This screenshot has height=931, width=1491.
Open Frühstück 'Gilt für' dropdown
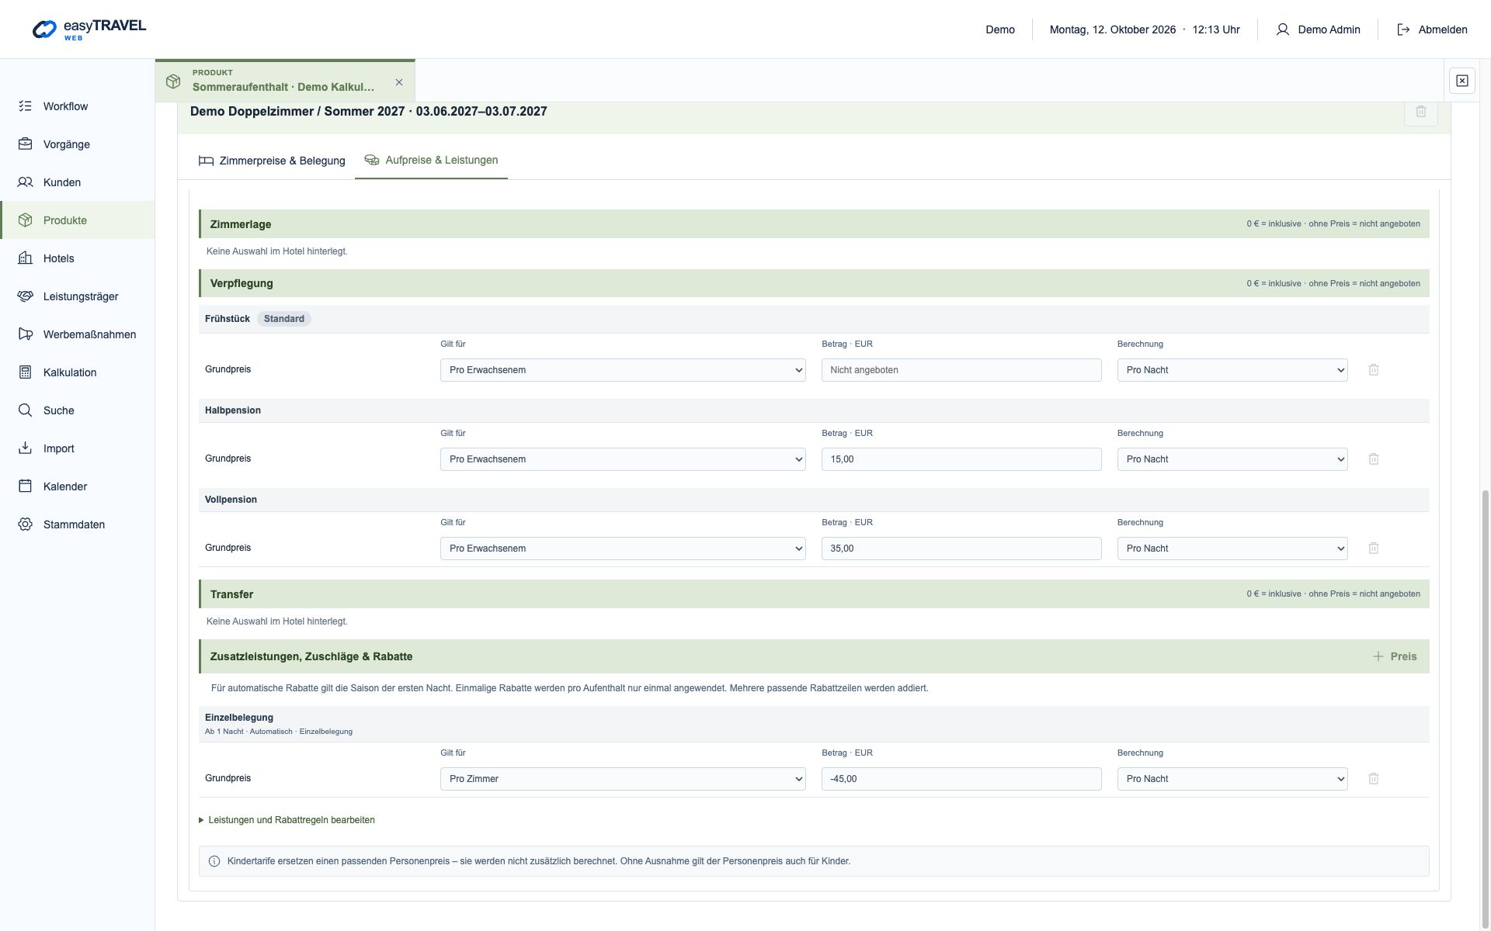pyautogui.click(x=623, y=370)
